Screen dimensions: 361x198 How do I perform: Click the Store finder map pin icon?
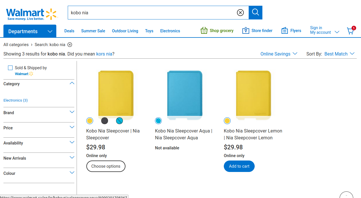(x=246, y=31)
